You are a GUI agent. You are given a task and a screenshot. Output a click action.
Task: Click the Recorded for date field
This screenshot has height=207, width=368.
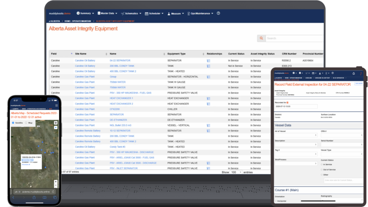[x=296, y=106]
